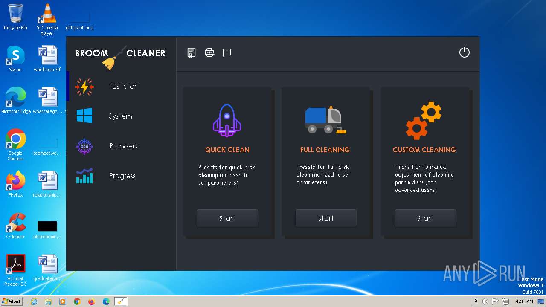Image resolution: width=546 pixels, height=307 pixels.
Task: Click the 'Transition to manual adjustment' description
Action: [x=424, y=178]
